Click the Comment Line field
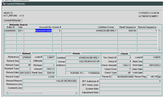 tap(50, 88)
